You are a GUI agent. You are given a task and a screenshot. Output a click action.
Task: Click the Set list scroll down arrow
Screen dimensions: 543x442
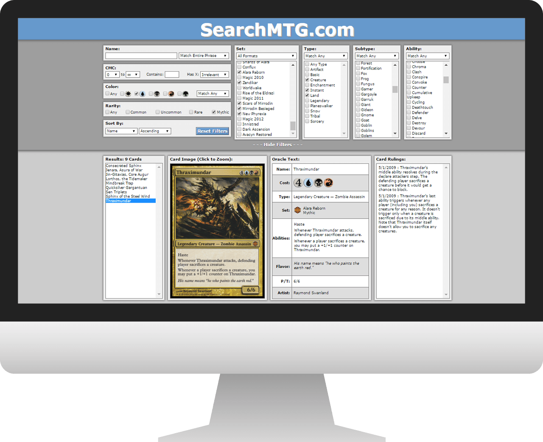click(293, 134)
